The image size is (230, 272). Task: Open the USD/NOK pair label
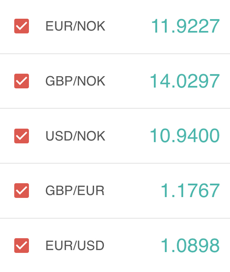point(75,136)
